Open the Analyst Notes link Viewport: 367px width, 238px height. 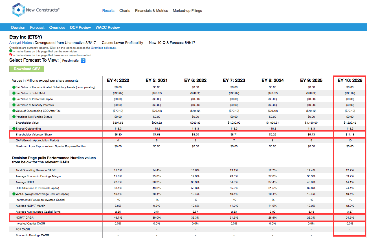coord(20,43)
